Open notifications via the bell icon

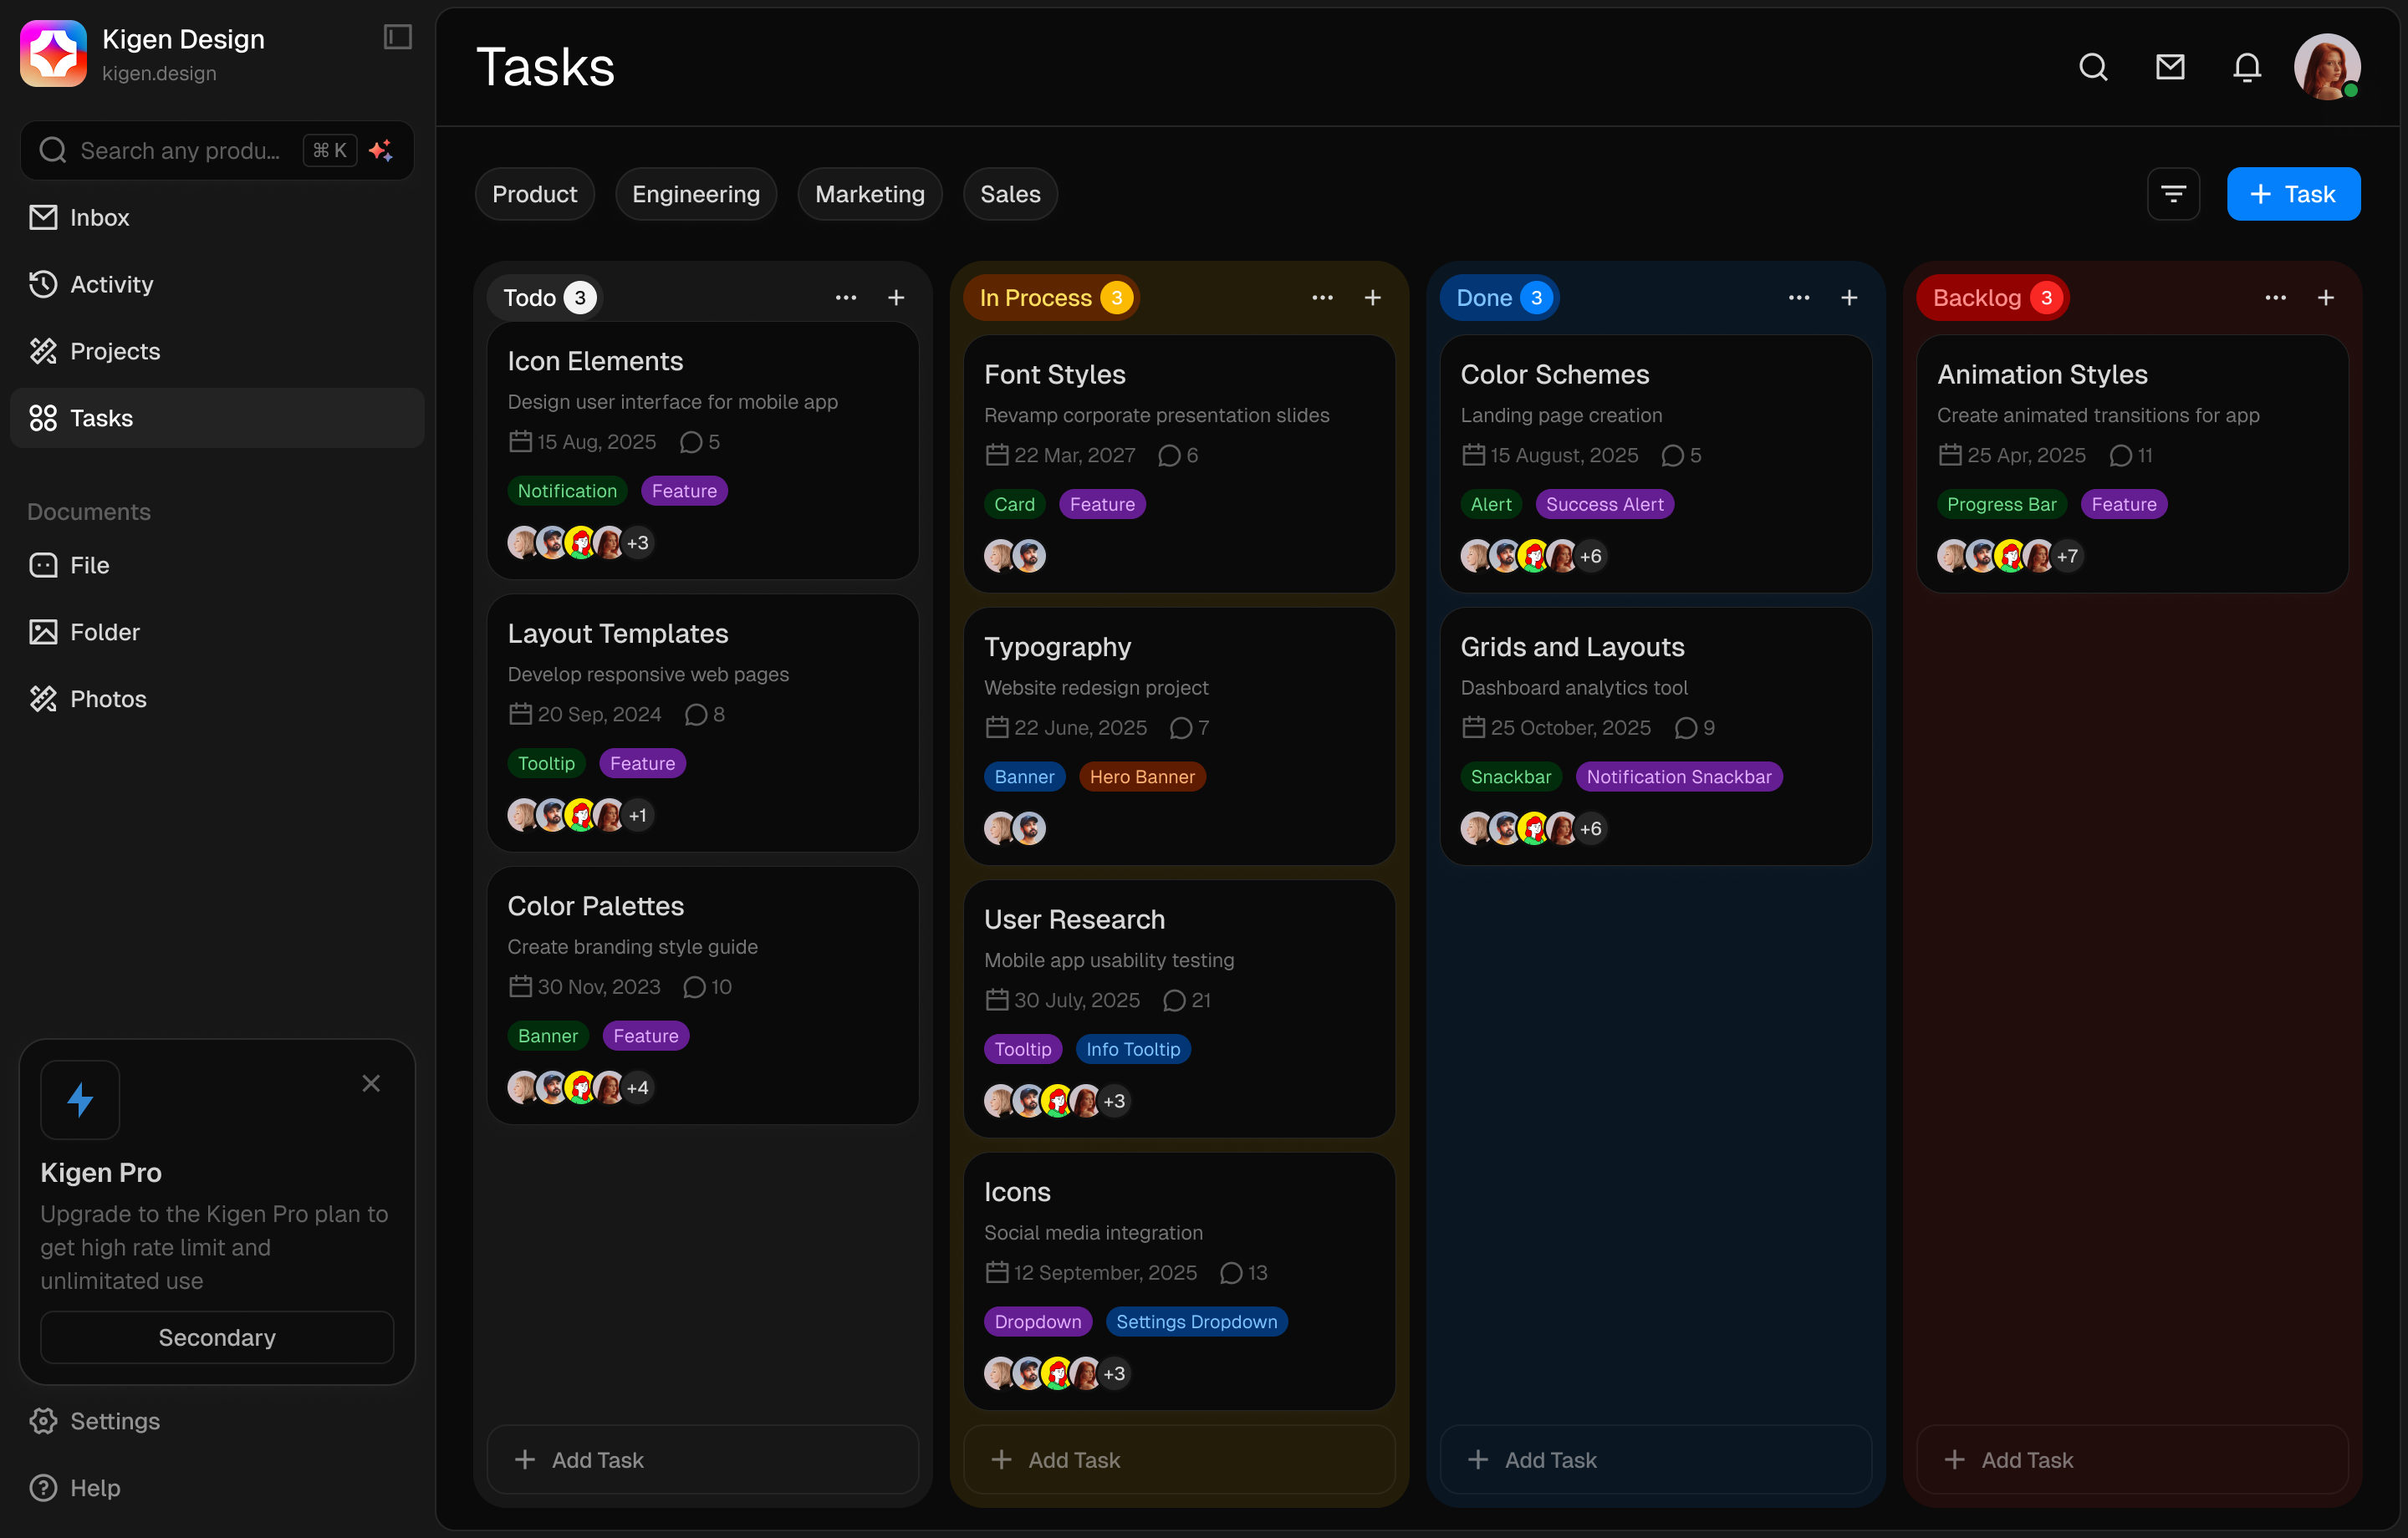(x=2246, y=66)
